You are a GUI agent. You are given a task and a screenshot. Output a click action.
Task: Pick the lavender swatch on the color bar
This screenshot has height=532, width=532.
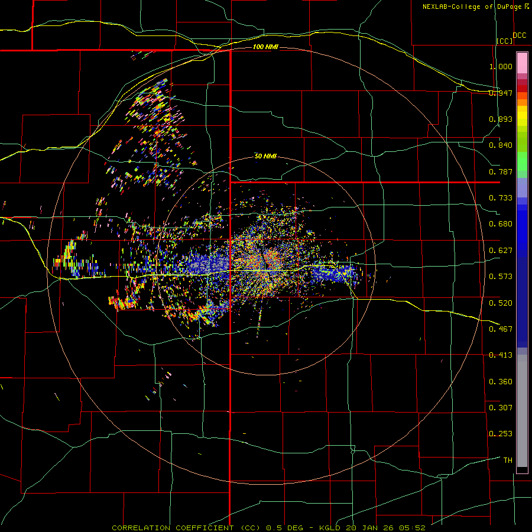522,187
